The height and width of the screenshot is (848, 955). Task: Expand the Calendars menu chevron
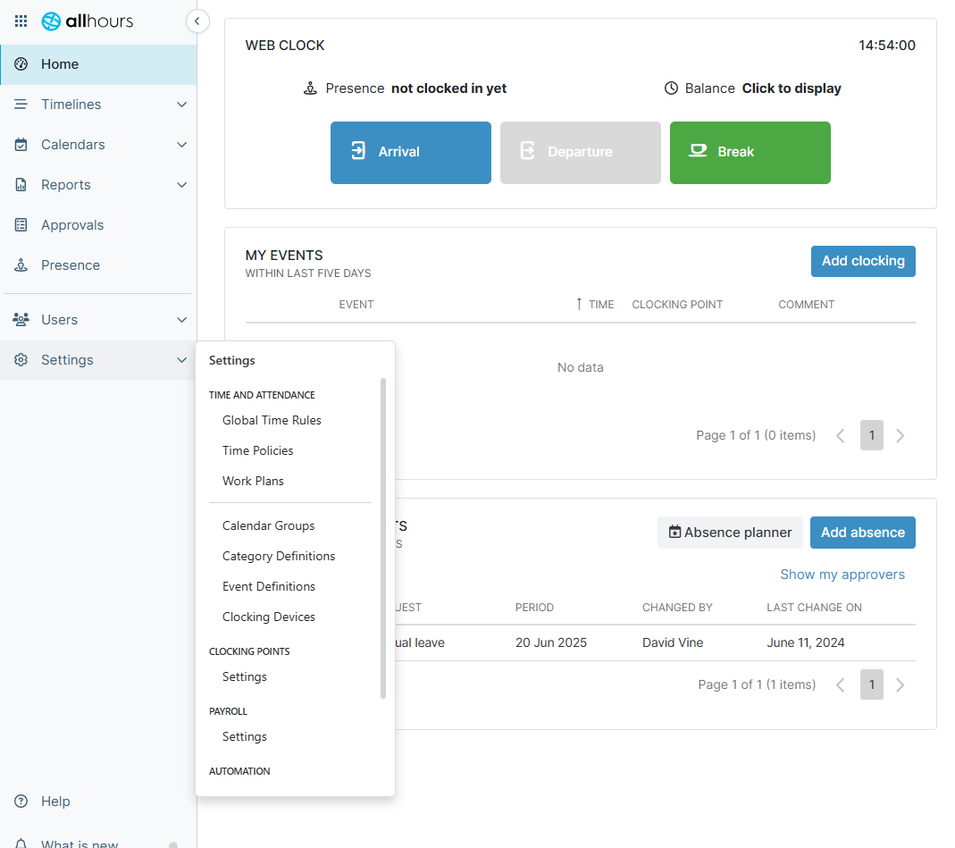click(x=181, y=145)
